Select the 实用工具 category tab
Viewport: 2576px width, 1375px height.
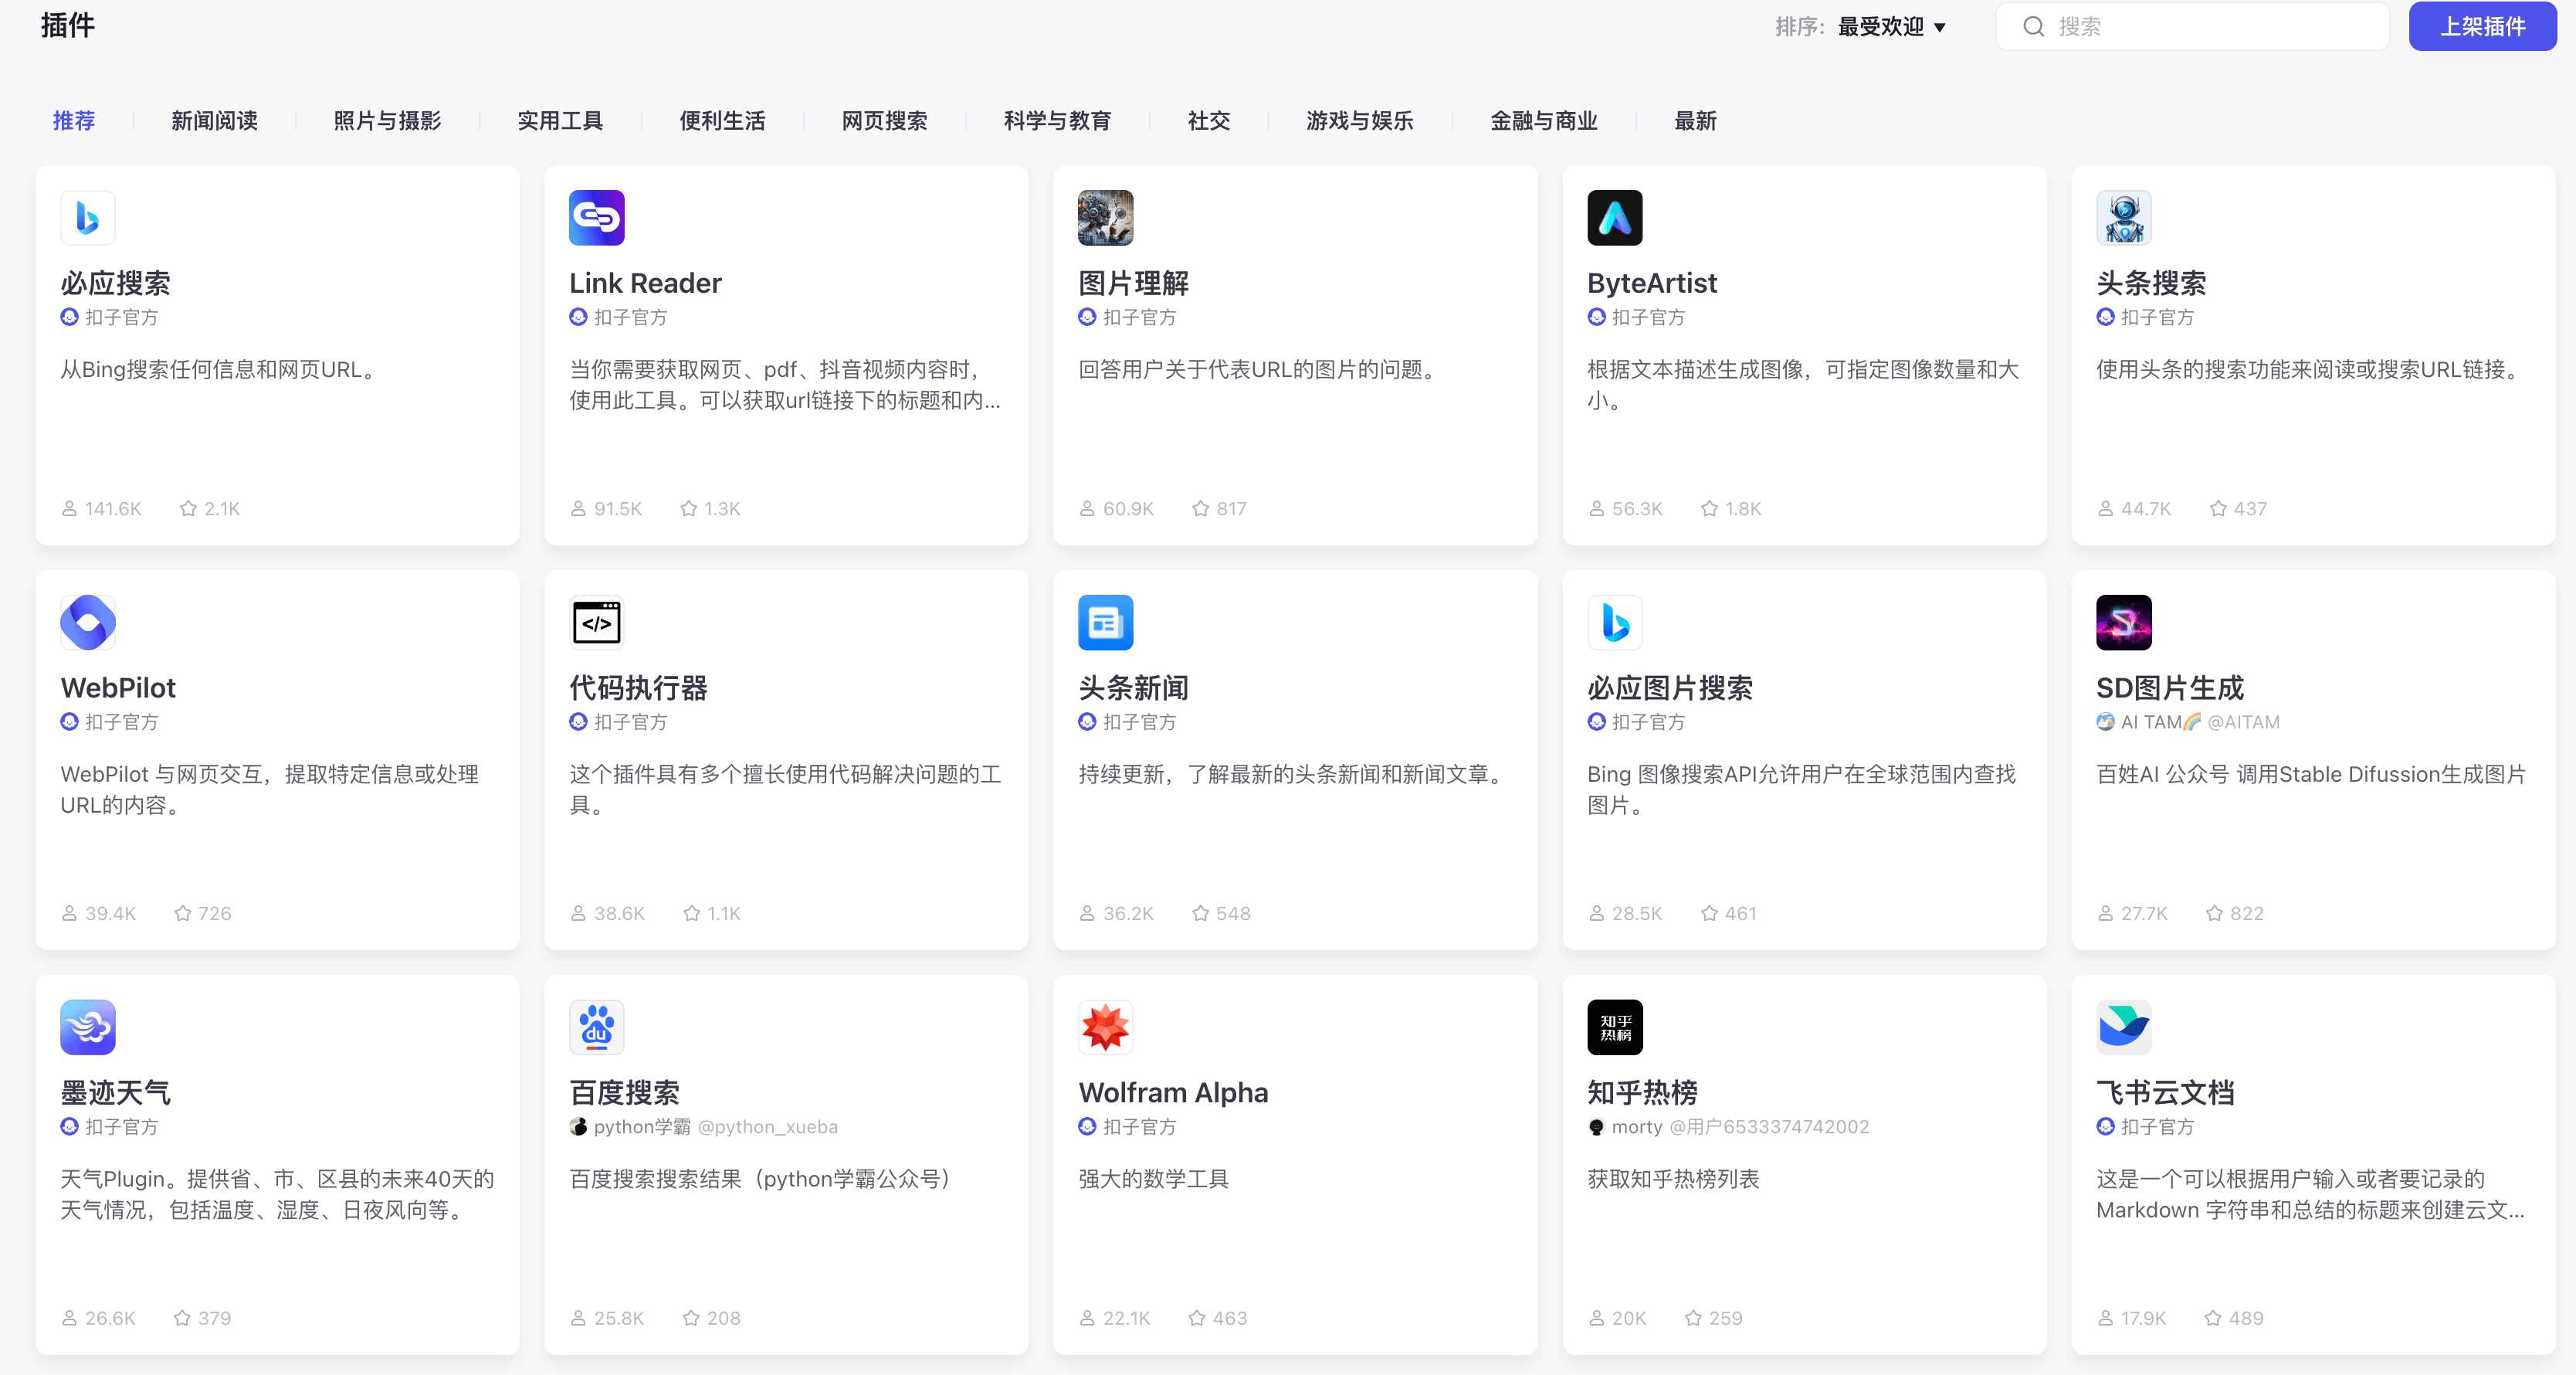tap(560, 121)
